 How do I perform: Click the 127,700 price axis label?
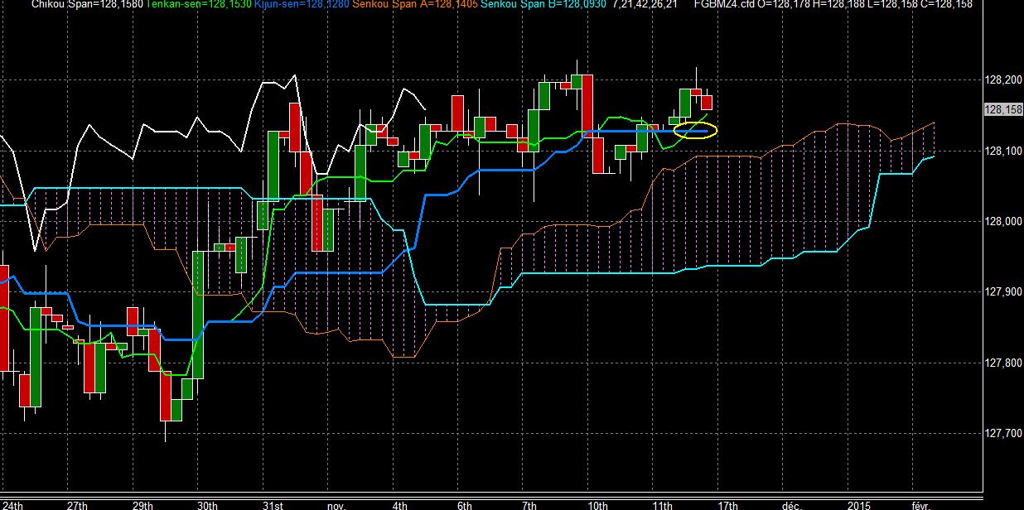pyautogui.click(x=1002, y=433)
